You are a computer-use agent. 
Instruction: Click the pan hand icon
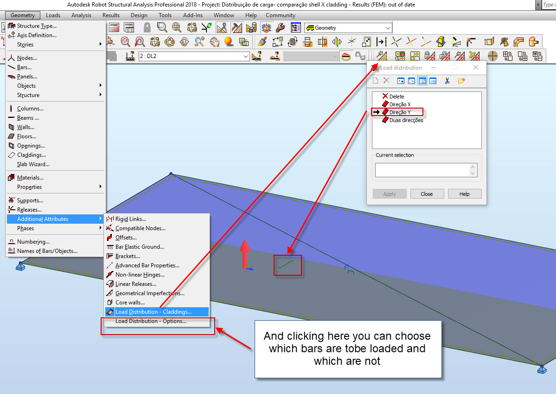coord(214,42)
